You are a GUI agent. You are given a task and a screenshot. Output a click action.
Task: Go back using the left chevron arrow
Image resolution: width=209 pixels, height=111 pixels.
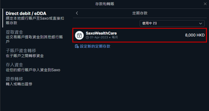(77, 13)
